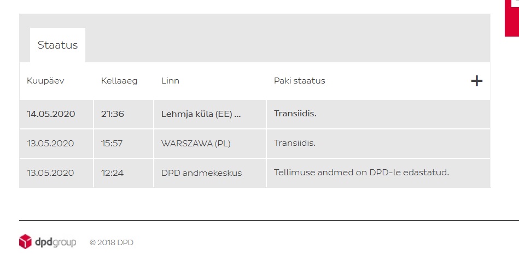Select the 15:57 time cell
This screenshot has width=519, height=255.
pos(124,144)
